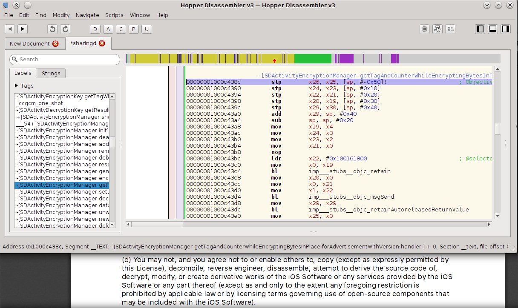Close the New Document tab
518x308 pixels.
pyautogui.click(x=55, y=43)
